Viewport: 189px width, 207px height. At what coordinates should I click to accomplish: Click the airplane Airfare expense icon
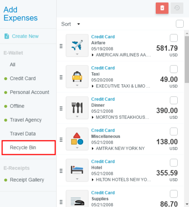(x=77, y=45)
